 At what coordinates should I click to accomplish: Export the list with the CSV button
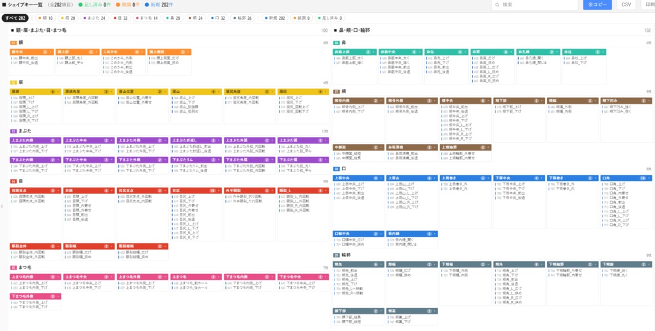[626, 4]
